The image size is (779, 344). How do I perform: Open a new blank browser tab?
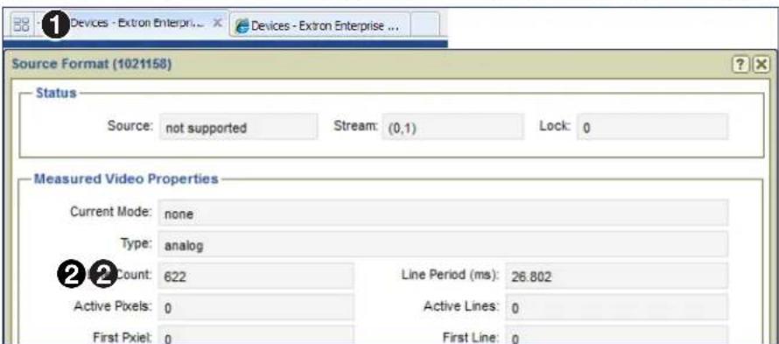(x=425, y=25)
